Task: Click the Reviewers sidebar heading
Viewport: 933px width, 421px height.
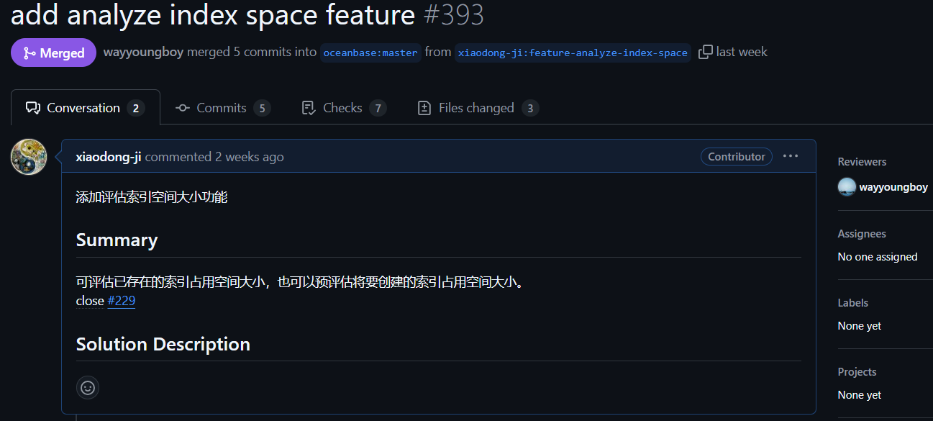Action: [862, 162]
